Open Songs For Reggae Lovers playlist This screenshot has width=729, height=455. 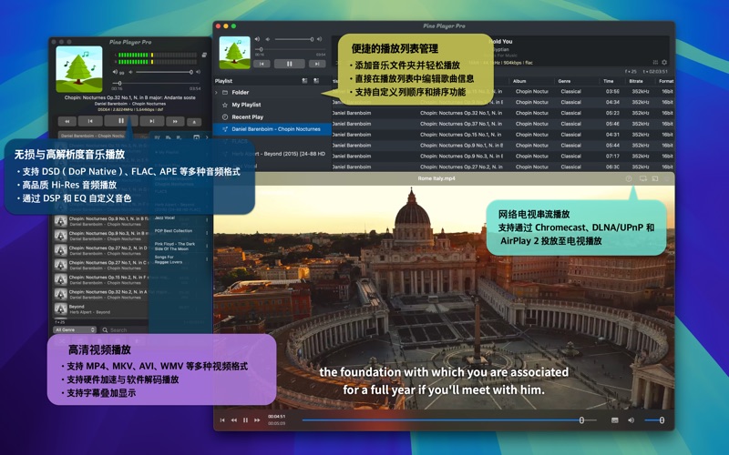(169, 259)
